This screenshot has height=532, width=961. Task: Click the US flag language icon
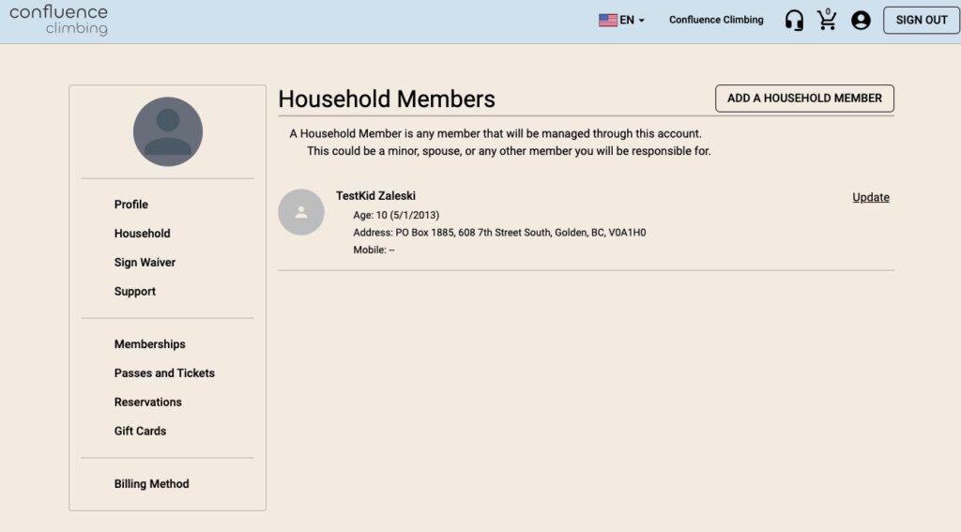click(608, 21)
